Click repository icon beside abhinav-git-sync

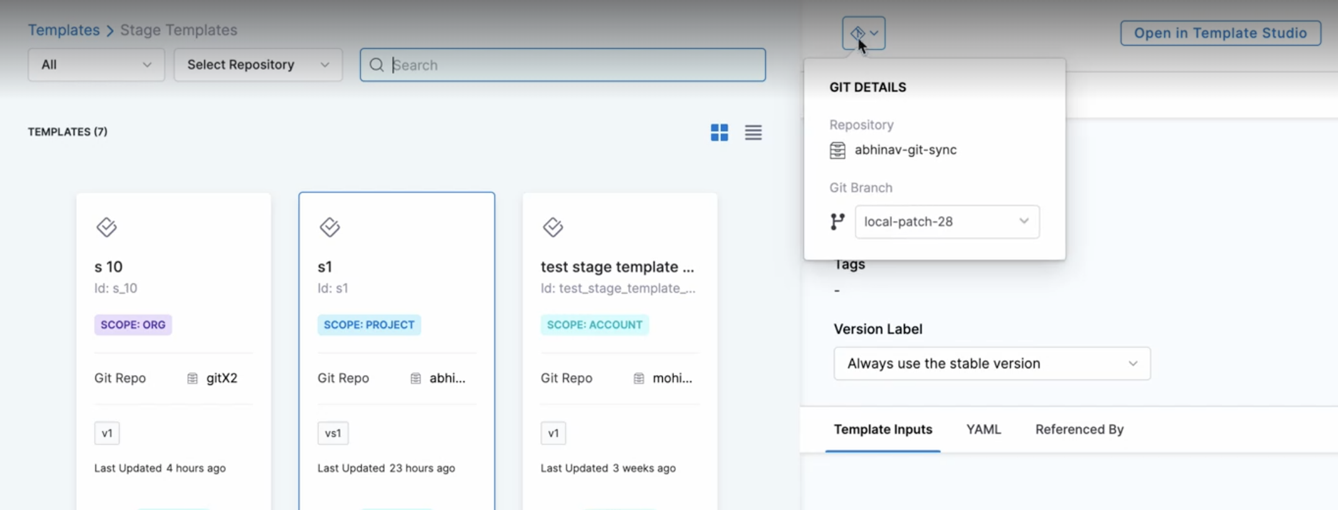(x=837, y=150)
